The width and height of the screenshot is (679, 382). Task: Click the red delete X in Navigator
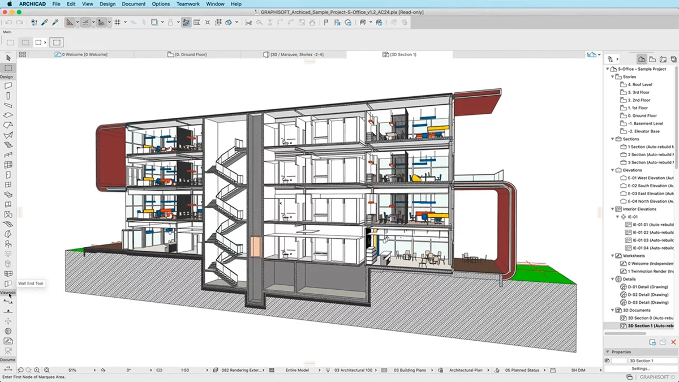673,342
